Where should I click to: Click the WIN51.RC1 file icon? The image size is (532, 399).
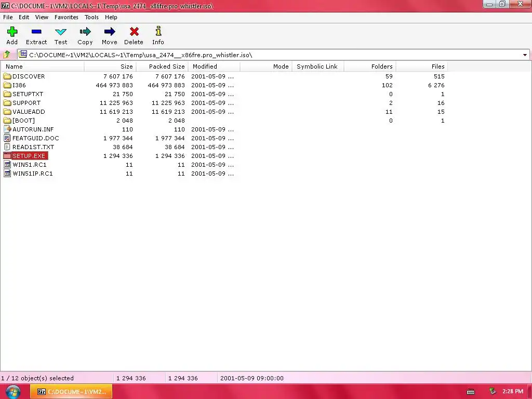click(x=7, y=164)
